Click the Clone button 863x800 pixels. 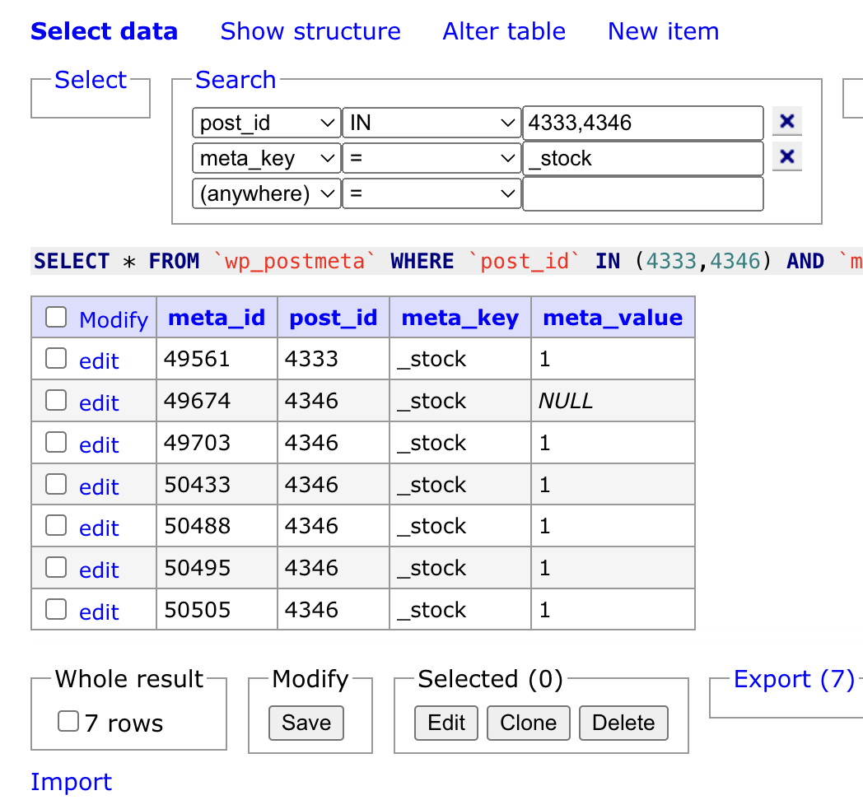click(x=528, y=723)
